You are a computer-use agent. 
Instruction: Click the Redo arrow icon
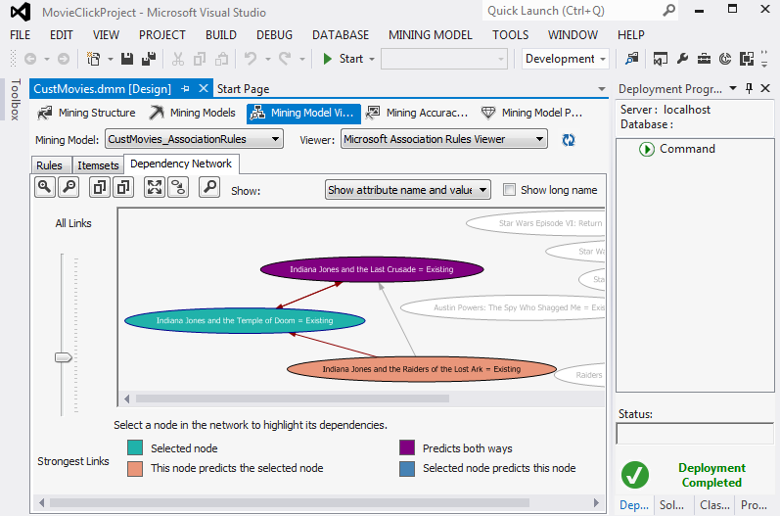click(285, 59)
